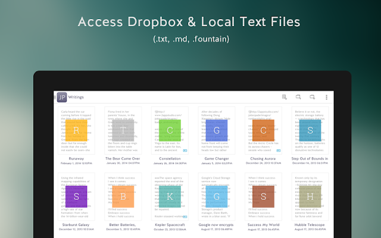Click the green C tile on Constellation

click(x=170, y=130)
